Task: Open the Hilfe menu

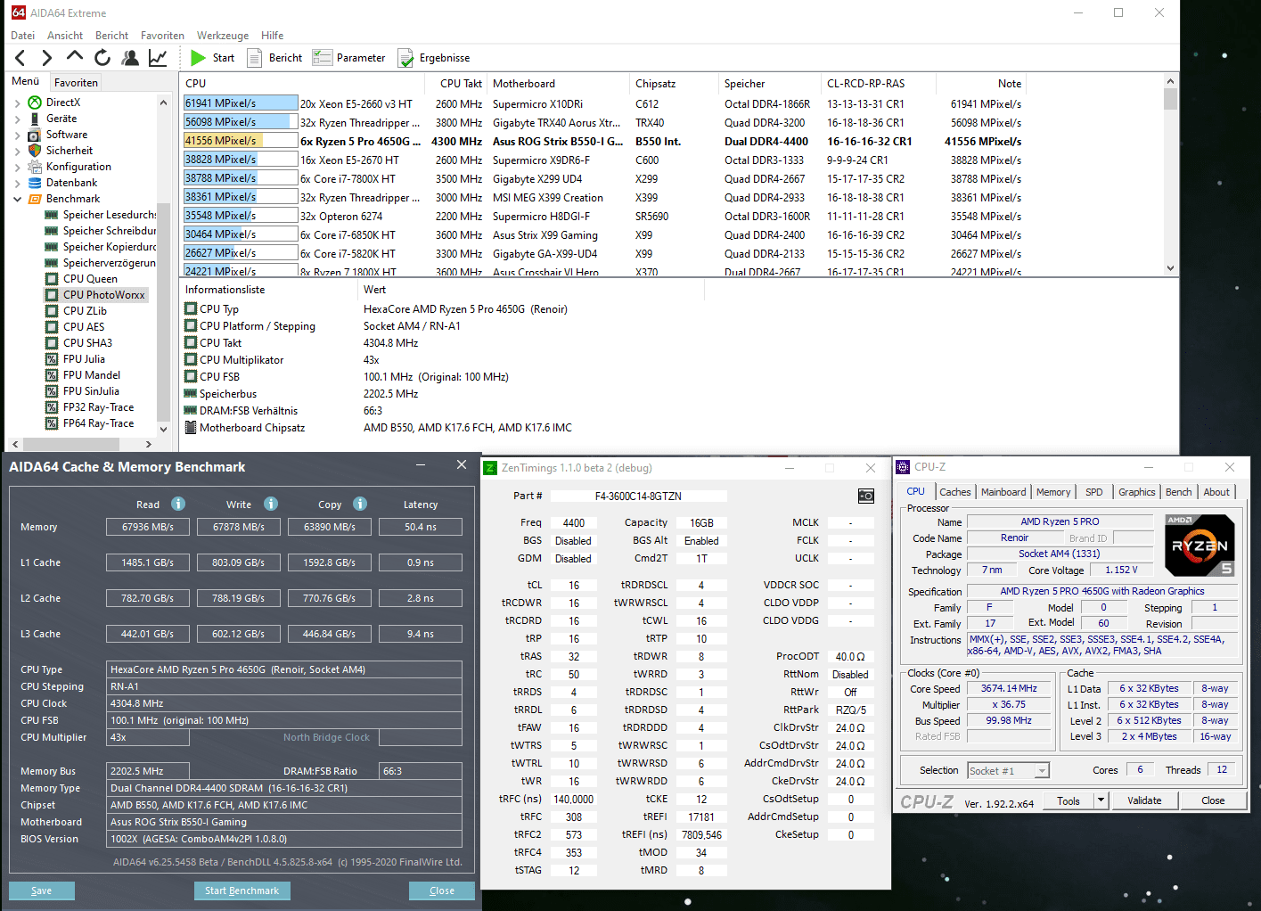Action: (273, 36)
